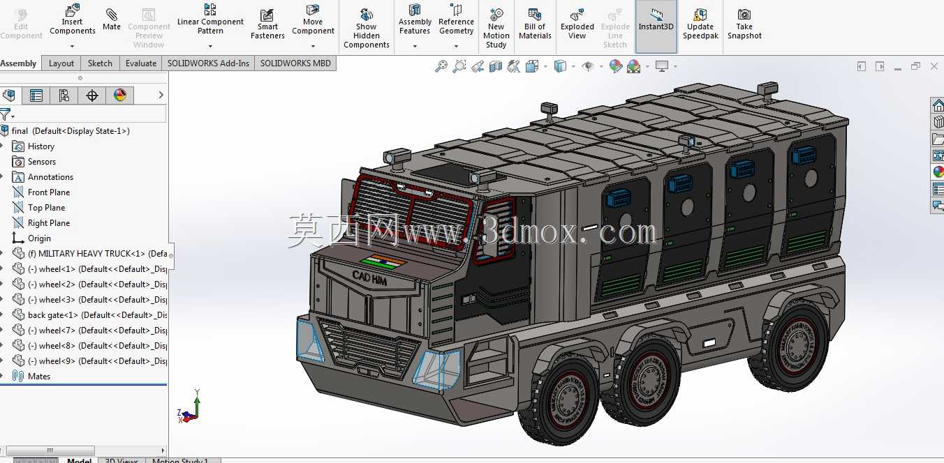Open FeatureManager Design Tree tab
Image resolution: width=944 pixels, height=463 pixels.
(x=9, y=96)
